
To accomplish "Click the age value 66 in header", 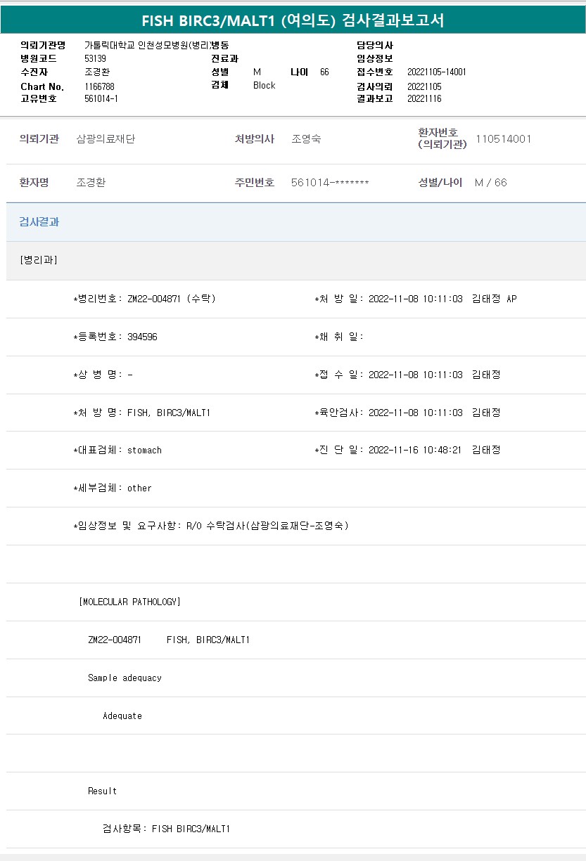I will coord(324,72).
